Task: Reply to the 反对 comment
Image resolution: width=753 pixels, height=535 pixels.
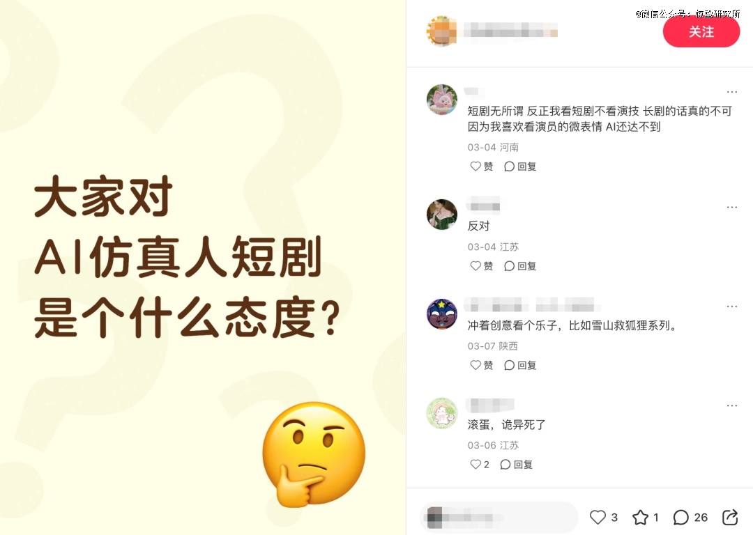Action: click(x=520, y=266)
